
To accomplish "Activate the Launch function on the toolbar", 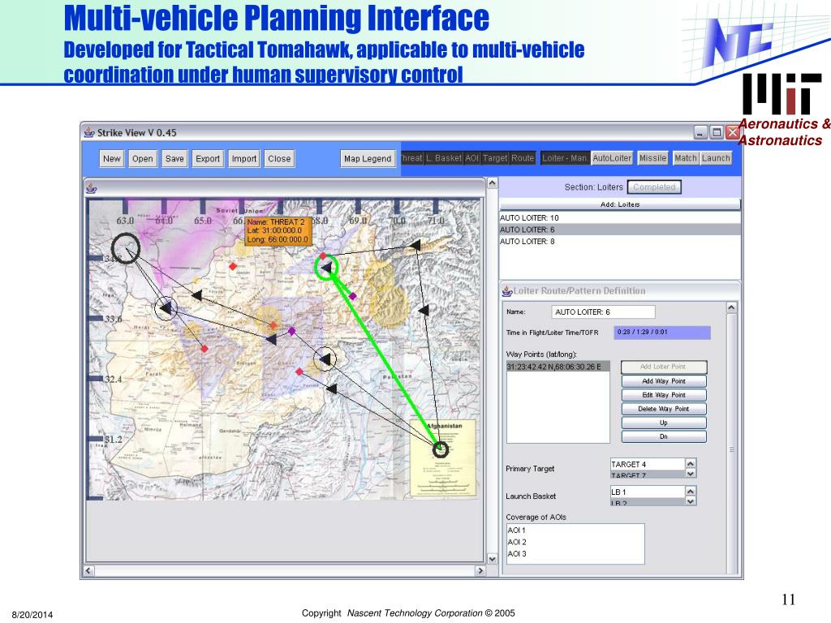I will click(x=715, y=158).
